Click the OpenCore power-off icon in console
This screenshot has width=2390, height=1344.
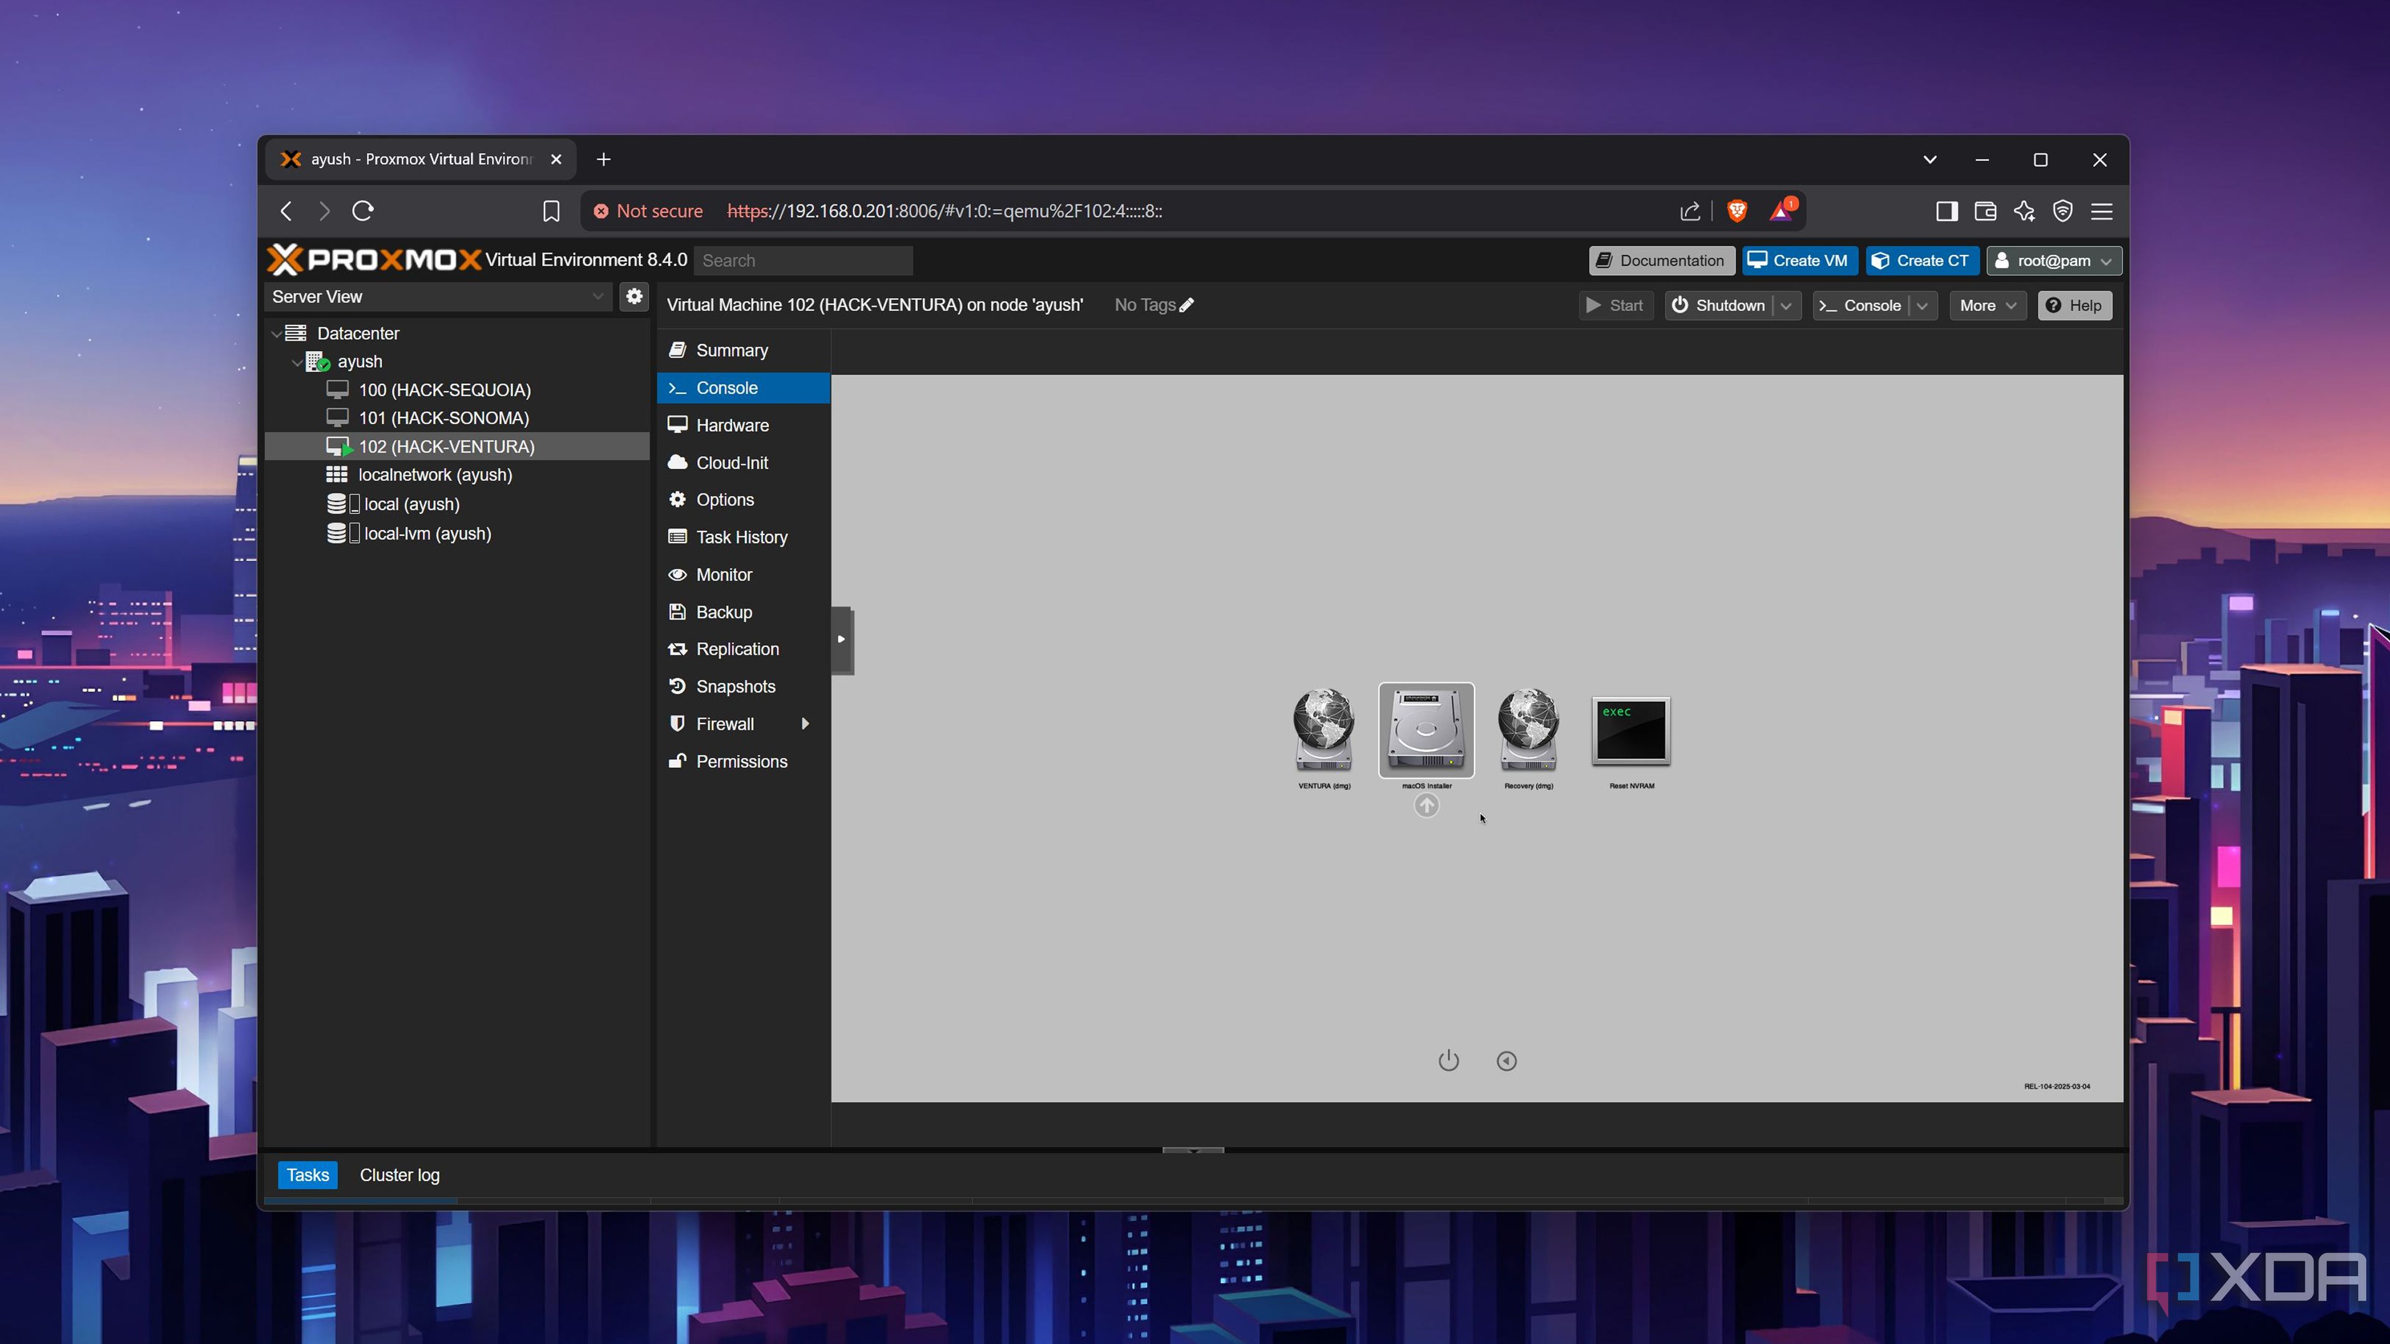(x=1448, y=1060)
